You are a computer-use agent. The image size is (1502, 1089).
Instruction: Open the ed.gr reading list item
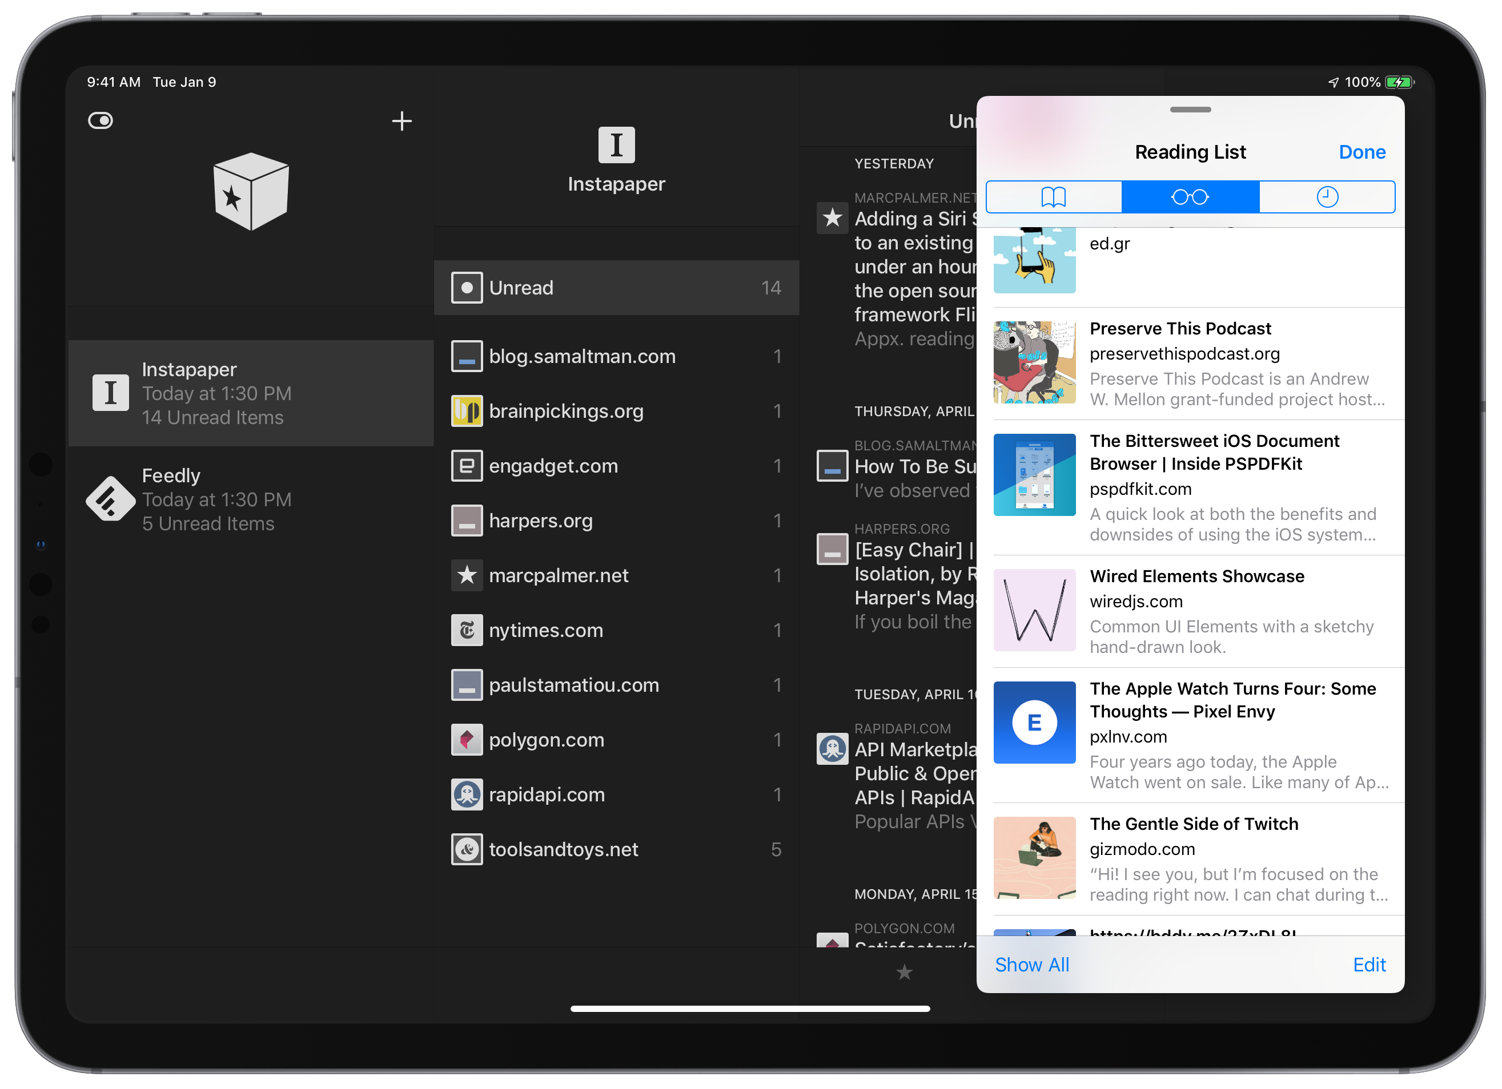click(1190, 268)
